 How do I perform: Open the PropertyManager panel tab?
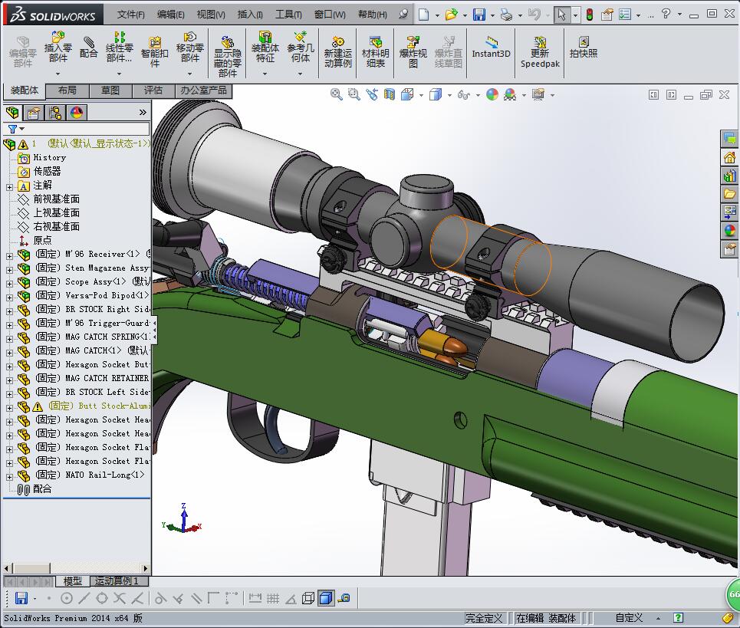[x=34, y=113]
